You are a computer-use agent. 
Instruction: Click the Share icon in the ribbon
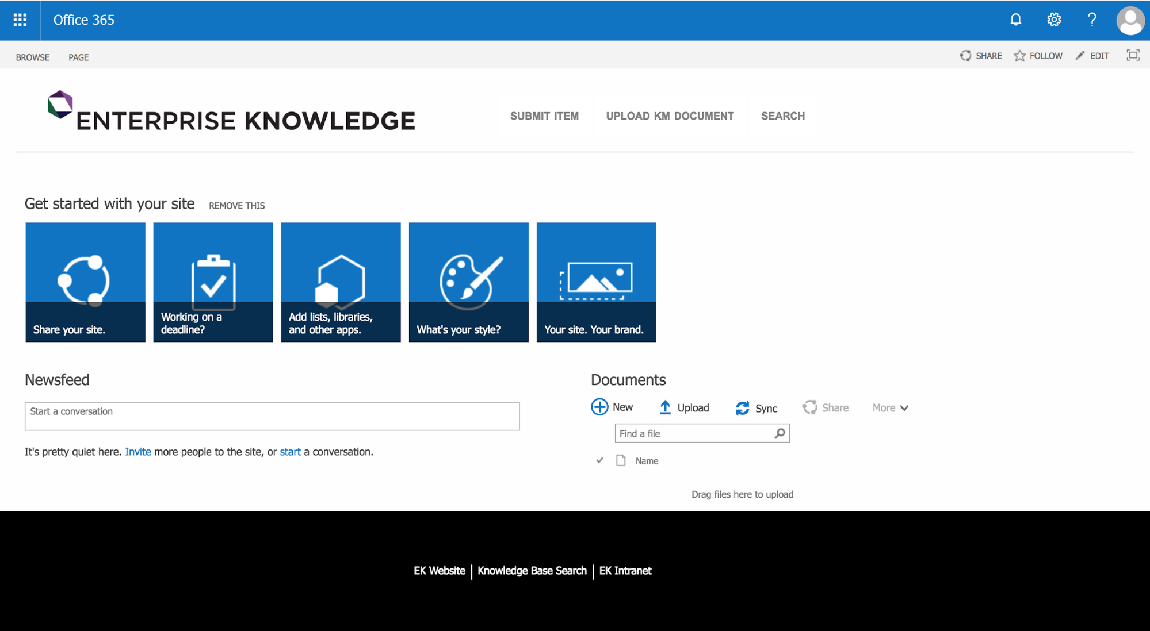click(x=965, y=56)
